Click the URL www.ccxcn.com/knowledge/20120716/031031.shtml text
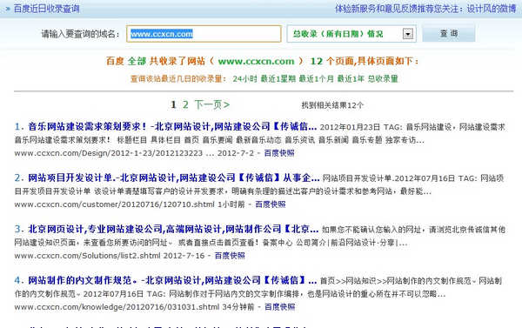The width and height of the screenshot is (522, 328). [117, 307]
